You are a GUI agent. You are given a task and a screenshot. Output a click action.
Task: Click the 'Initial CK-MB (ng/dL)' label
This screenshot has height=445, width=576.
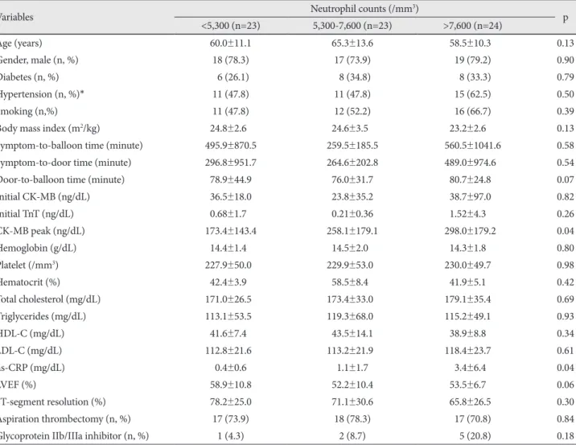pos(44,197)
